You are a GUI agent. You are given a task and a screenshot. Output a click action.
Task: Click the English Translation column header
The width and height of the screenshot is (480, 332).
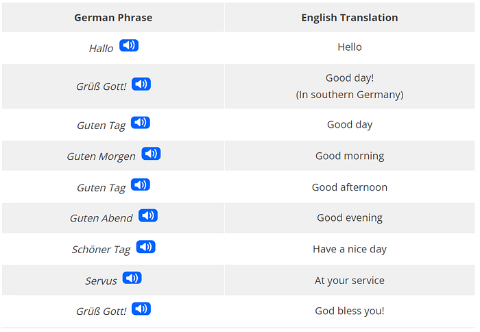coord(349,18)
